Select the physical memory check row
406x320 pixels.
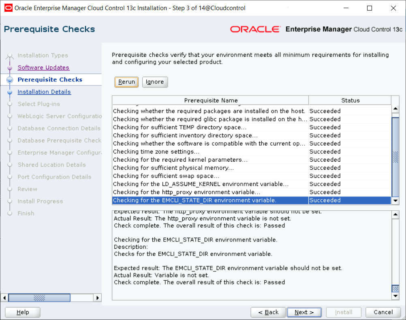(251, 168)
